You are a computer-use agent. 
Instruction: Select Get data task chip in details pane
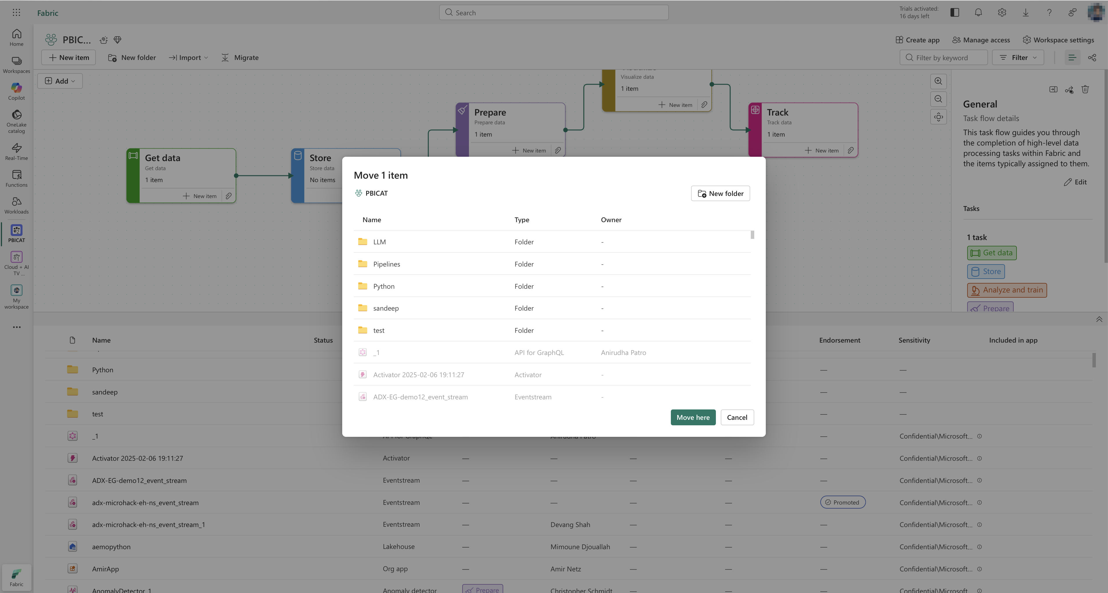coord(991,253)
